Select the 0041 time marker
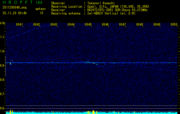This screenshot has height=114, width=180. [x=19, y=25]
